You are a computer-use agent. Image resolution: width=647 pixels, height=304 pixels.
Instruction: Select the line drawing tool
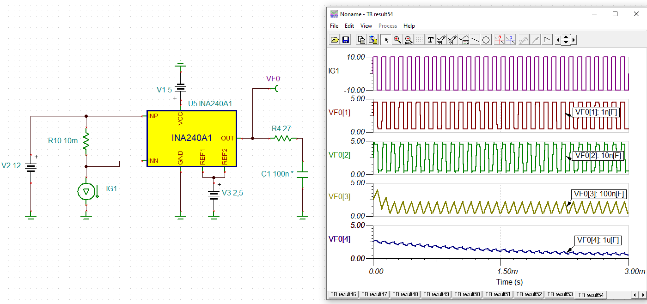pyautogui.click(x=475, y=40)
